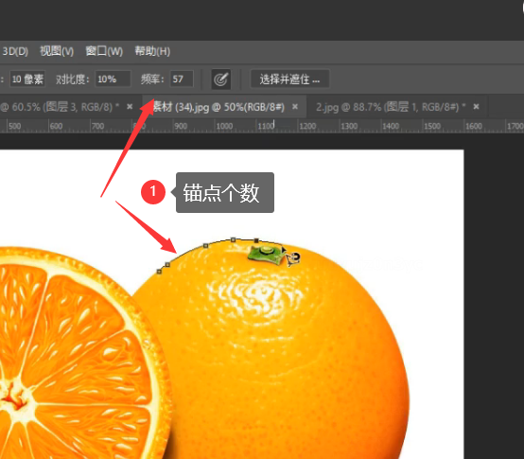Image resolution: width=524 pixels, height=459 pixels.
Task: Click the 选择并遮住 button
Action: click(x=289, y=79)
